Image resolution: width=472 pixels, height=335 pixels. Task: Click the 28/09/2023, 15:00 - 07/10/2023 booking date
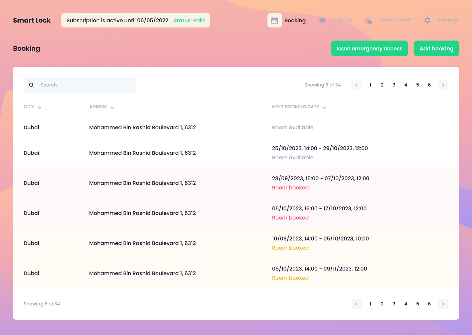click(321, 179)
